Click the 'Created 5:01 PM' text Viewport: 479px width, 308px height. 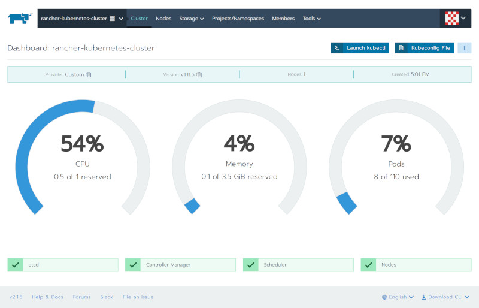pos(411,74)
